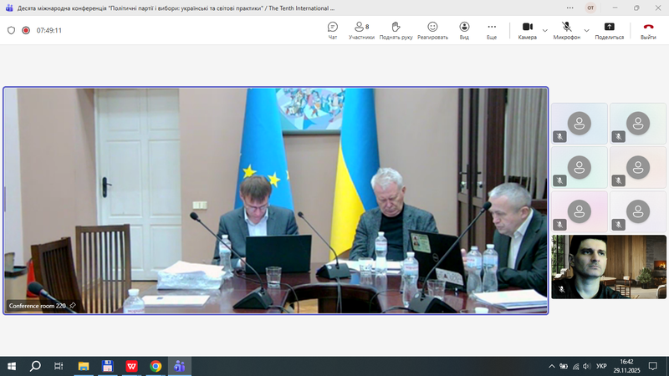This screenshot has height=376, width=669.
Task: Unpin the Conference room 220 video
Action: point(73,306)
